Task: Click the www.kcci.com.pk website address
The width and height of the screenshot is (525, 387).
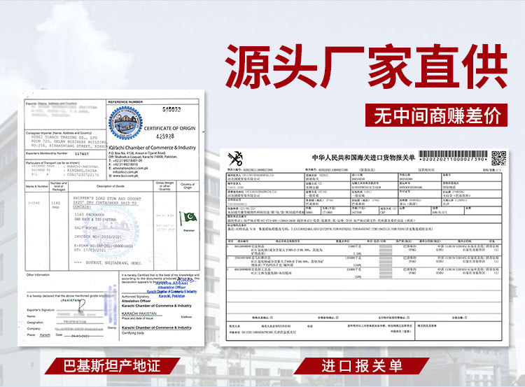Action: [125, 176]
